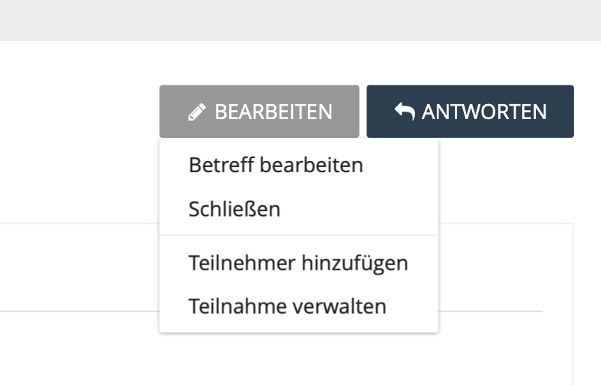Collapse the BEARBEITEN dropdown menu
The height and width of the screenshot is (385, 601).
[x=259, y=112]
